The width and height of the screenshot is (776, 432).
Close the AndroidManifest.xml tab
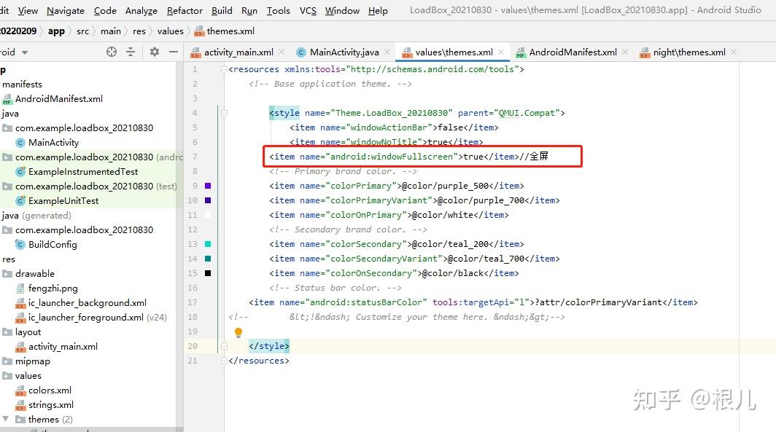pos(625,52)
